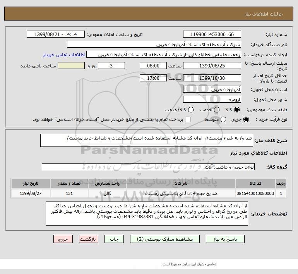Select the کالا radio button

(x=237, y=110)
